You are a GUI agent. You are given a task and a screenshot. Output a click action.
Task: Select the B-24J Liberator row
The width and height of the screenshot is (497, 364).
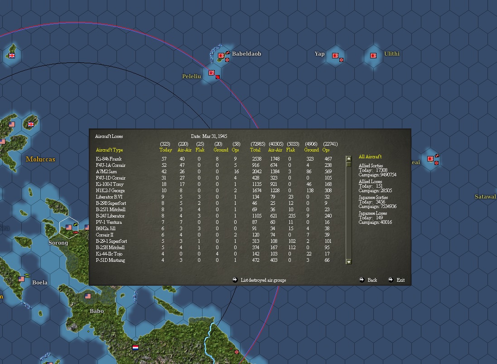(214, 216)
